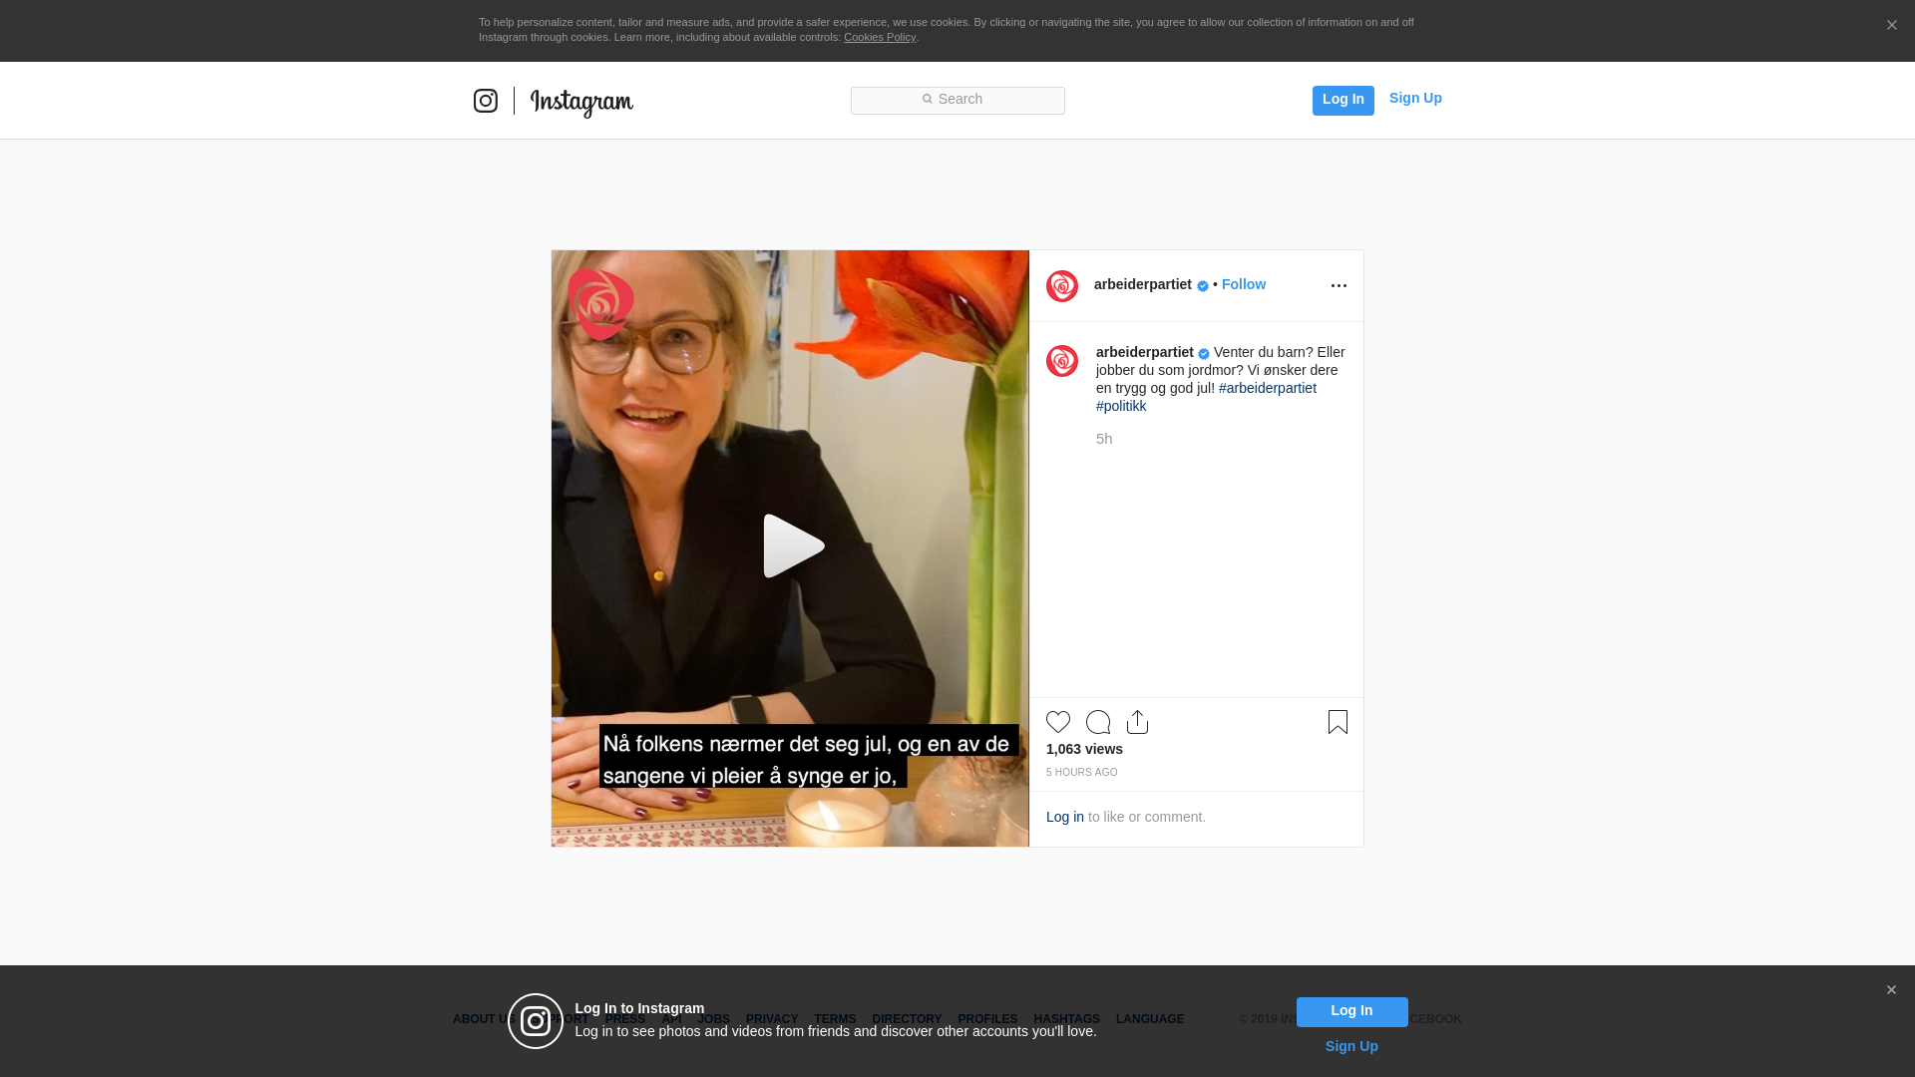
Task: Open the #politikk hashtag link
Action: click(1121, 406)
